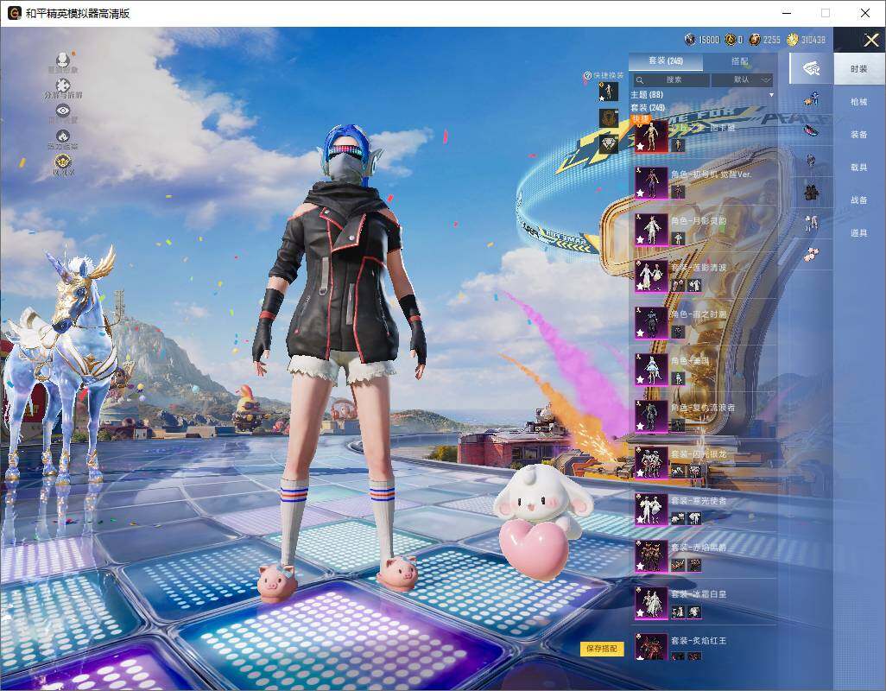Open the 道具 items tab
Image resolution: width=886 pixels, height=691 pixels.
coord(859,233)
